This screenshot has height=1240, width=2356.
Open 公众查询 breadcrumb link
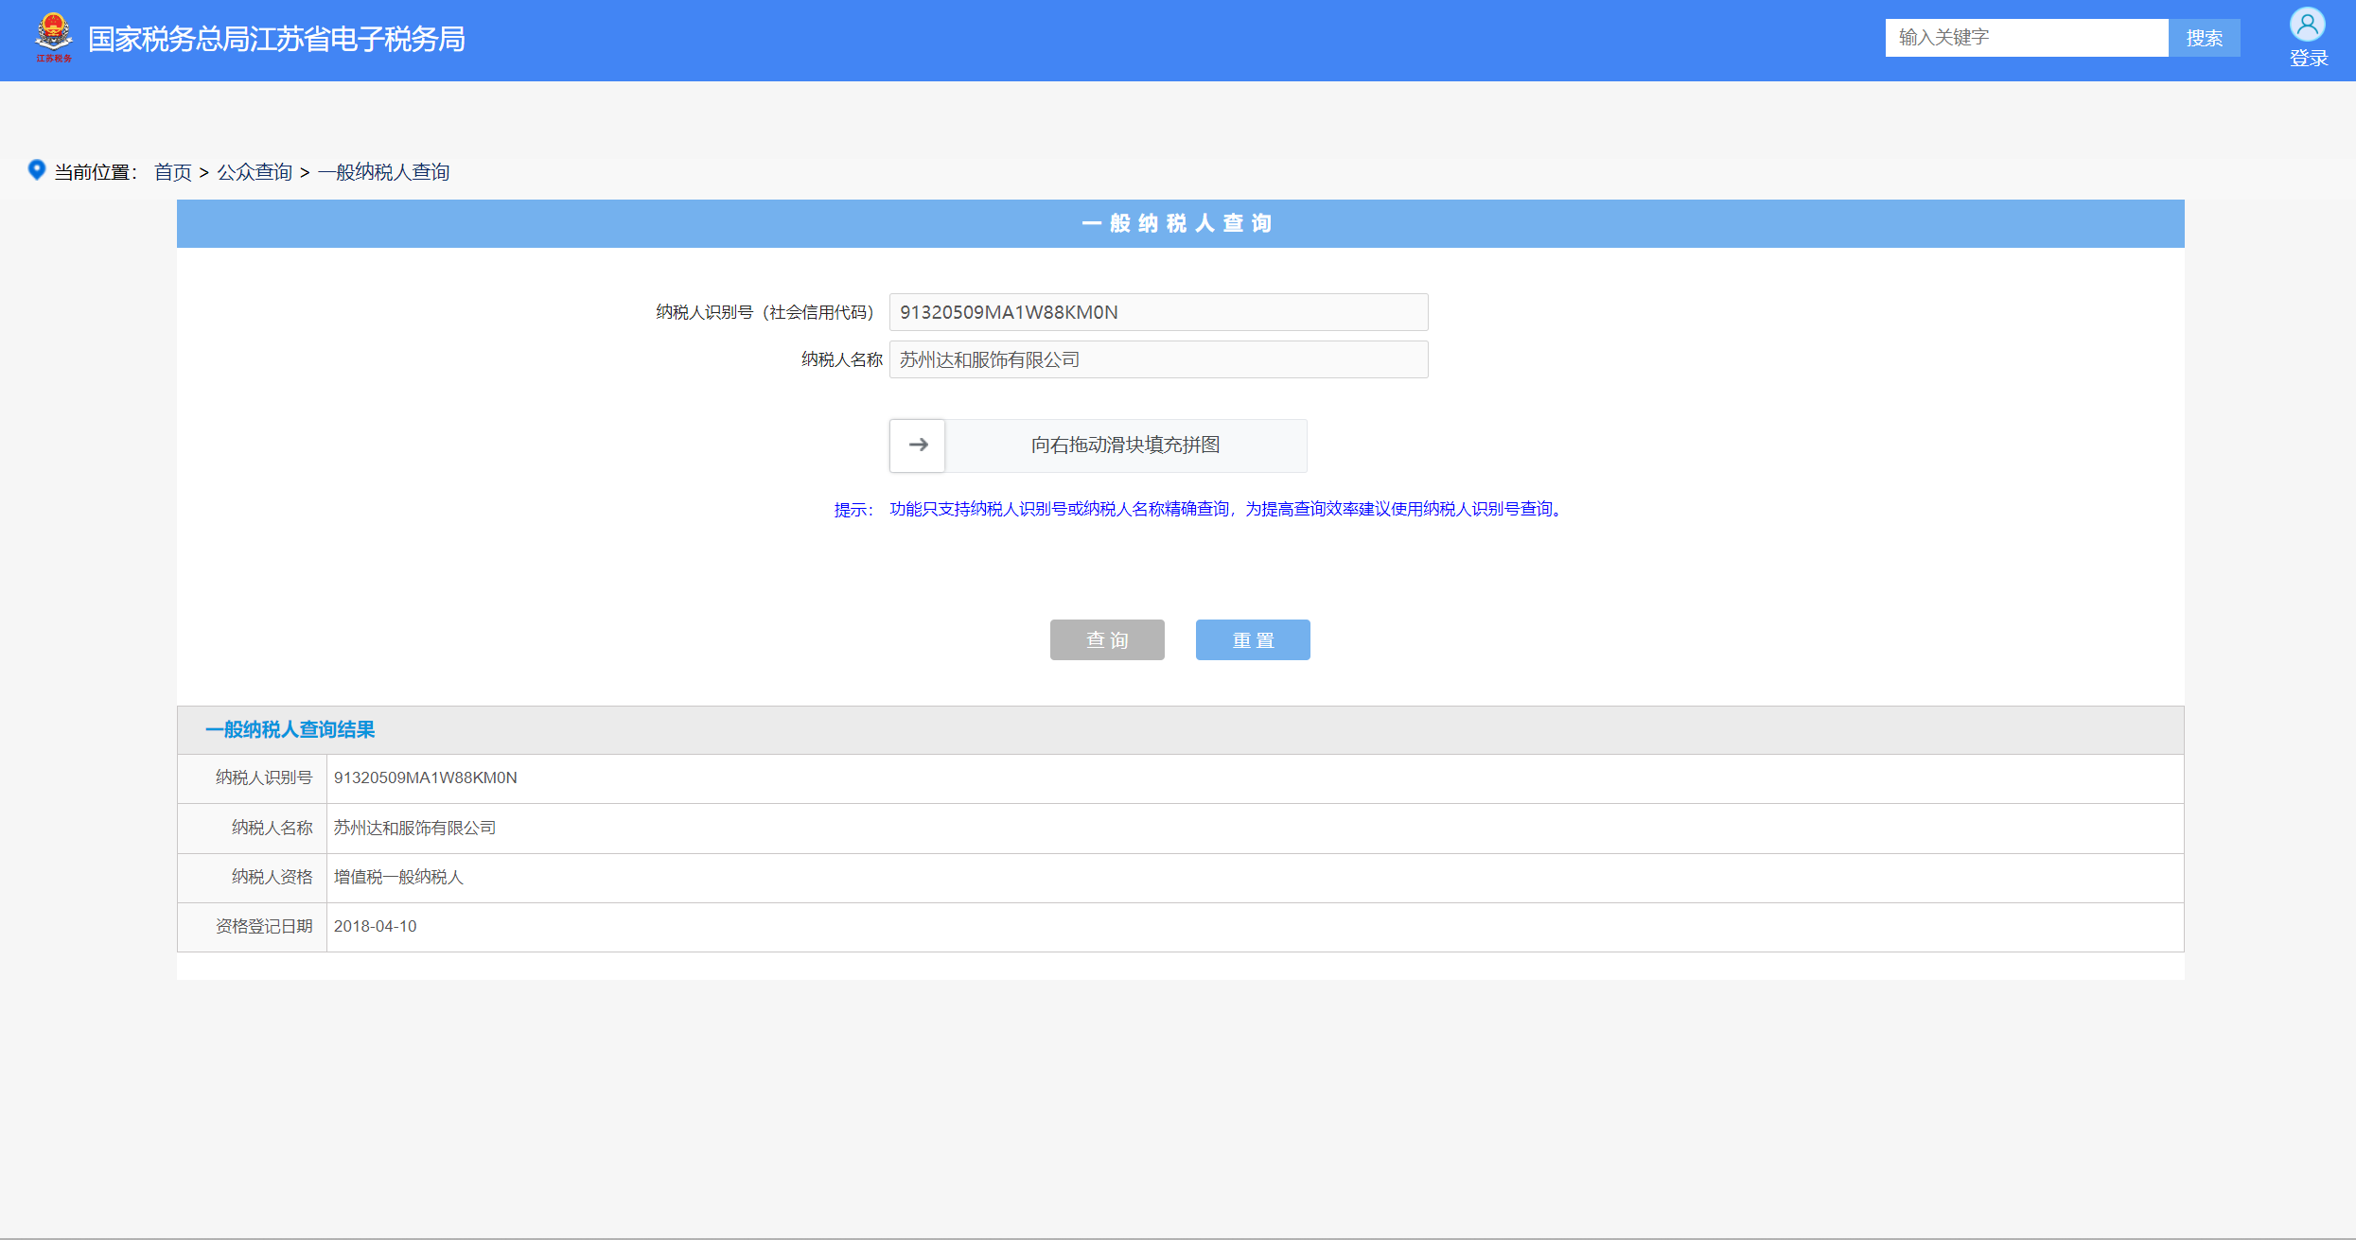(255, 172)
